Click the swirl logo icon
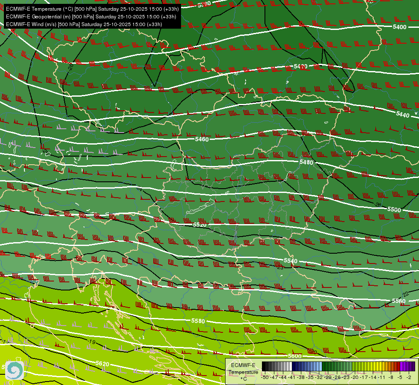 [15, 370]
